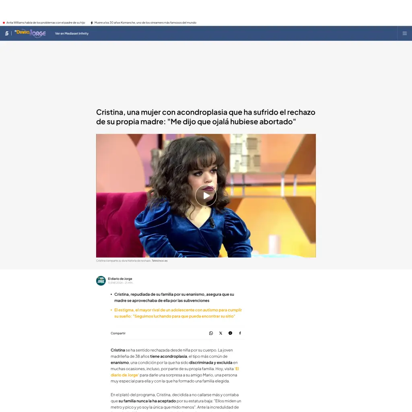Image resolution: width=412 pixels, height=412 pixels.
Task: Share article on Facebook
Action: point(240,333)
